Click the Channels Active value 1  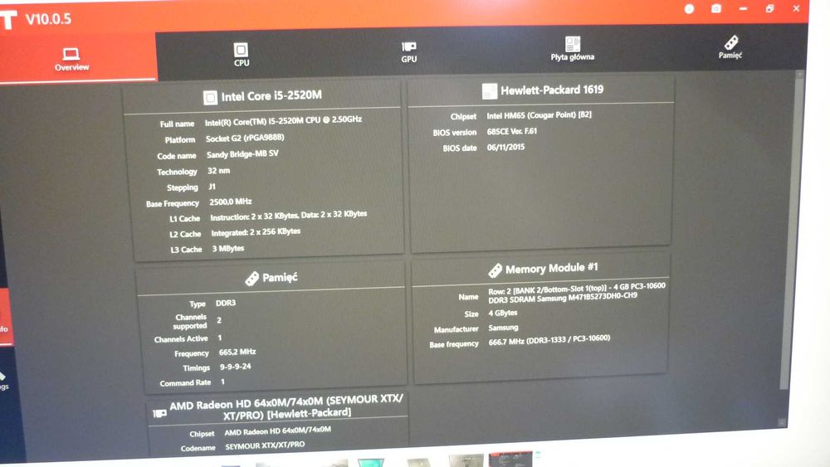pyautogui.click(x=220, y=338)
